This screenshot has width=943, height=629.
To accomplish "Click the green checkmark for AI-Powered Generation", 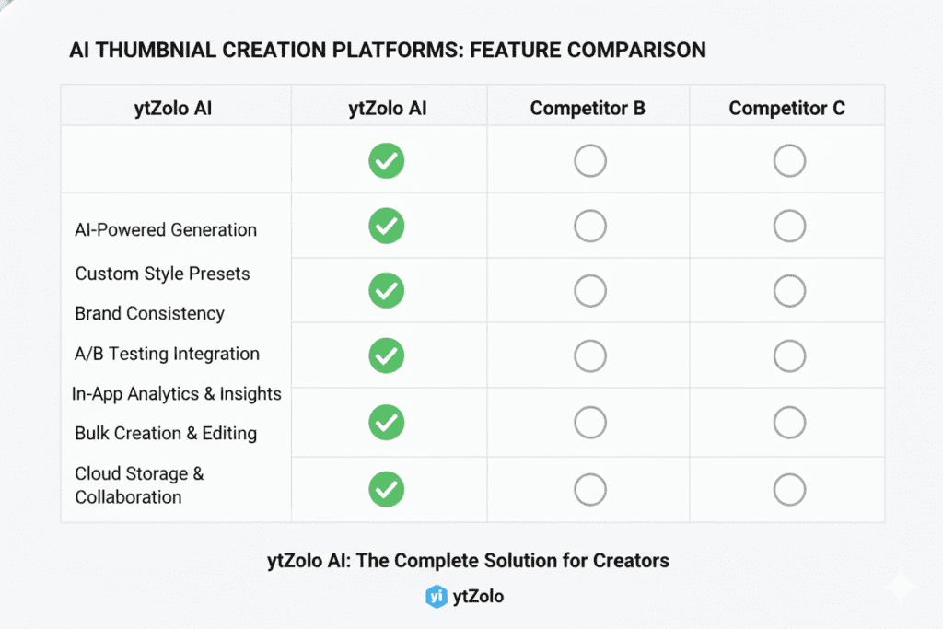I will (387, 227).
